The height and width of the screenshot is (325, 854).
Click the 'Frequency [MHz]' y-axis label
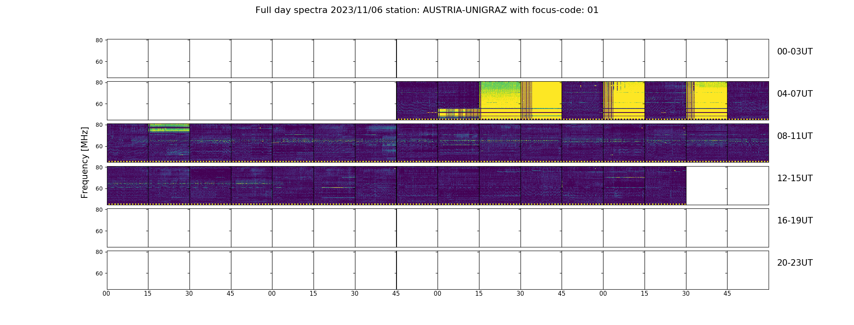pos(85,162)
